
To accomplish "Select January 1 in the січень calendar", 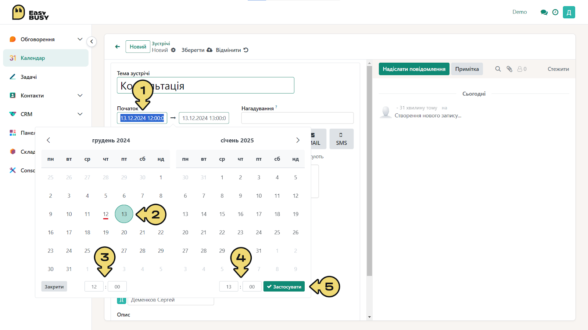I will 222,177.
